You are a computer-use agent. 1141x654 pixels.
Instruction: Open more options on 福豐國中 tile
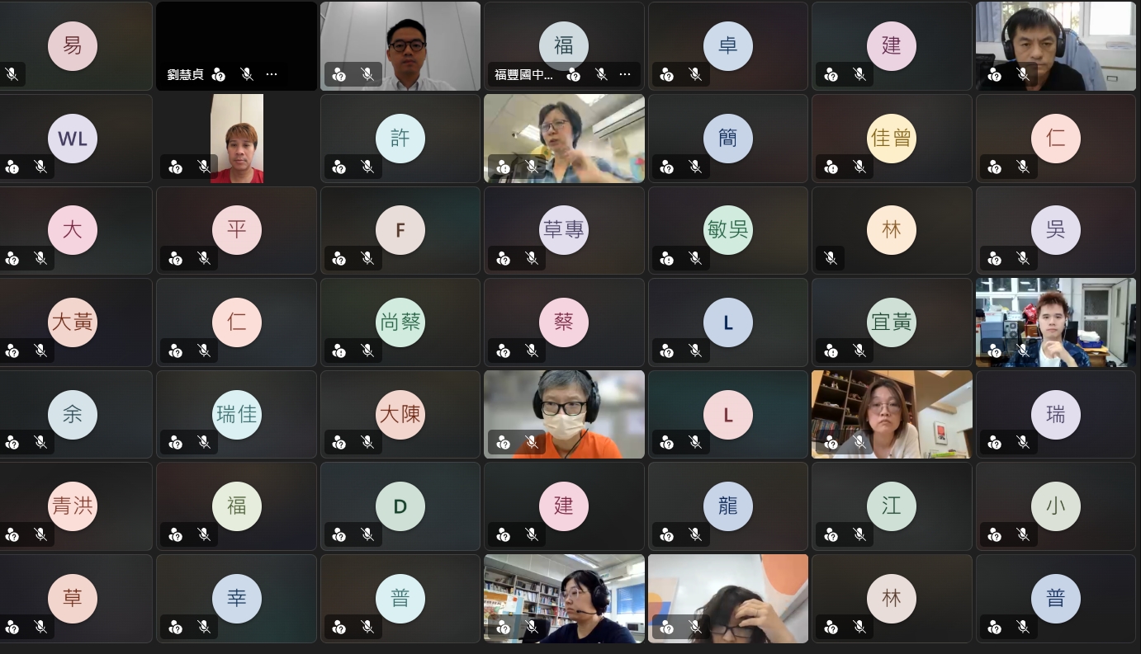[625, 74]
